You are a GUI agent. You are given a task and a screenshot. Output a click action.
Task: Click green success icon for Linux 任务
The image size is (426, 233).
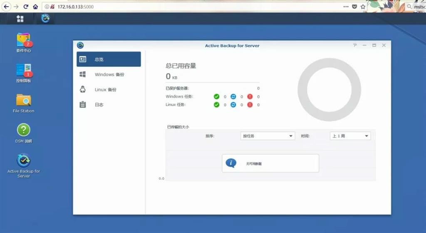pyautogui.click(x=216, y=105)
